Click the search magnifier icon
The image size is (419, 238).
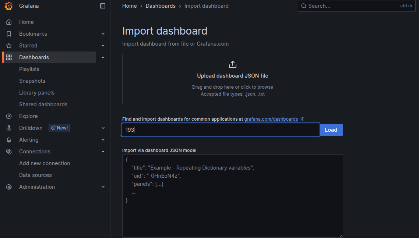tap(303, 6)
